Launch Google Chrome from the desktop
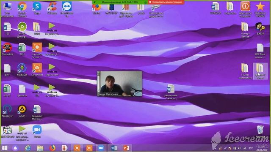 tap(22, 9)
